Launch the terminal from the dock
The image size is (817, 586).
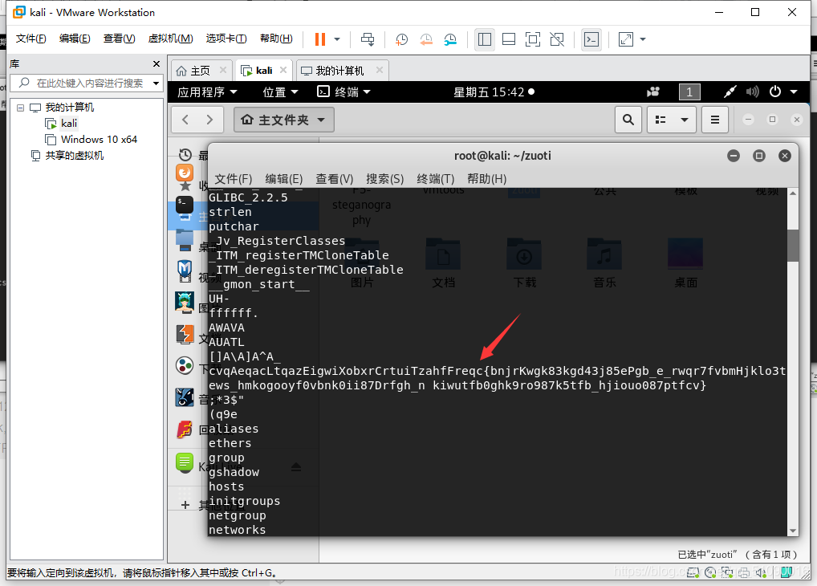(185, 205)
